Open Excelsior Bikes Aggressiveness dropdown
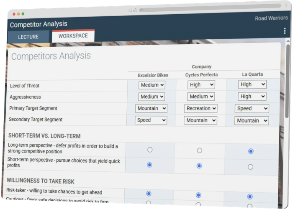Image resolution: width=293 pixels, height=209 pixels. (152, 97)
